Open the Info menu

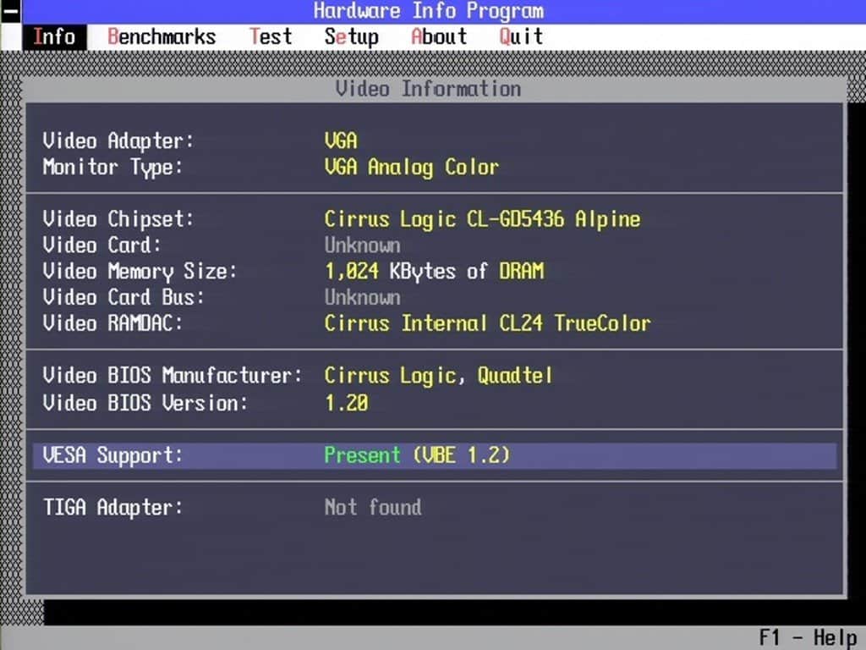[55, 37]
